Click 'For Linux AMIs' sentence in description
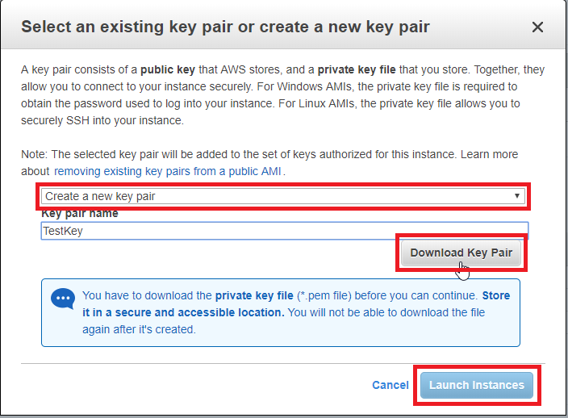 click(399, 103)
